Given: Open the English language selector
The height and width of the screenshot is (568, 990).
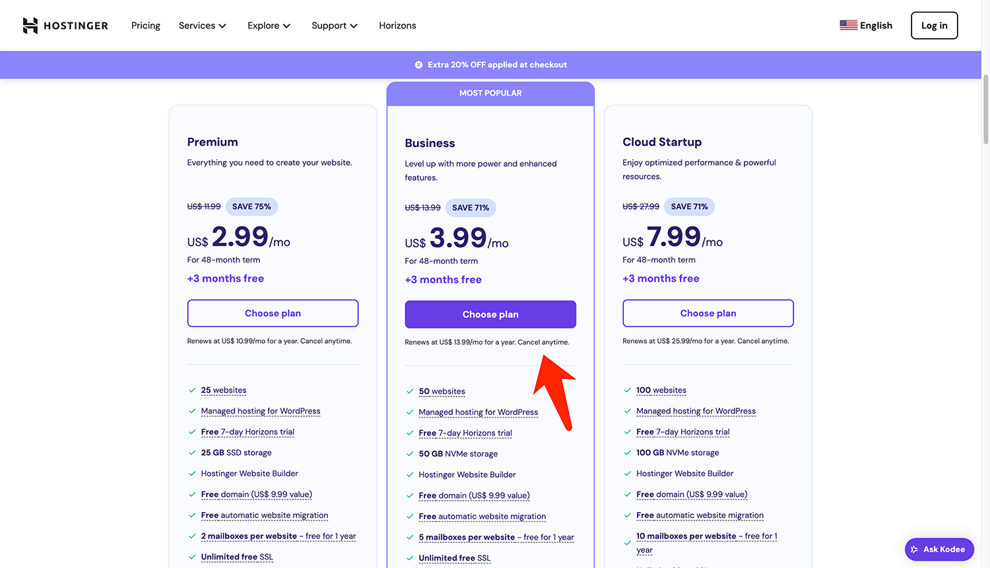Looking at the screenshot, I should click(866, 25).
